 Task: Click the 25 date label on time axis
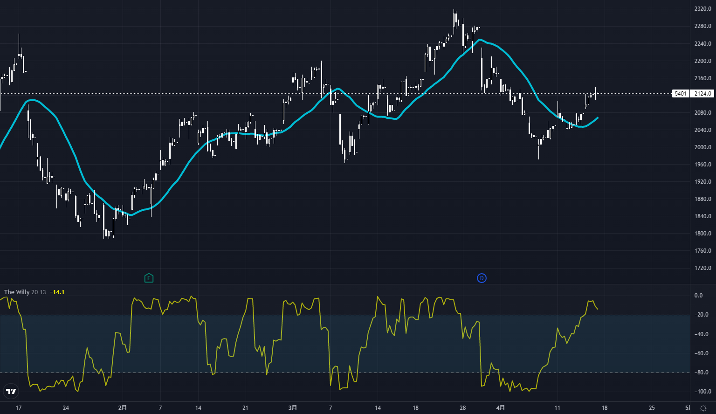point(652,408)
